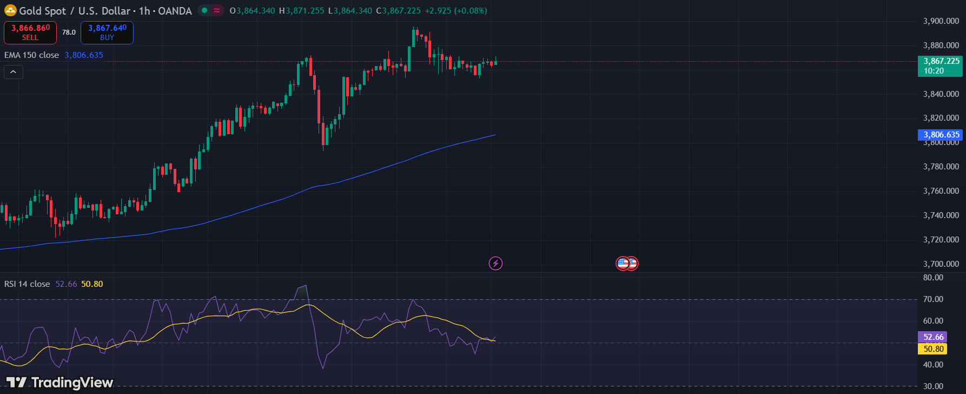Click the green market status dot

point(204,10)
